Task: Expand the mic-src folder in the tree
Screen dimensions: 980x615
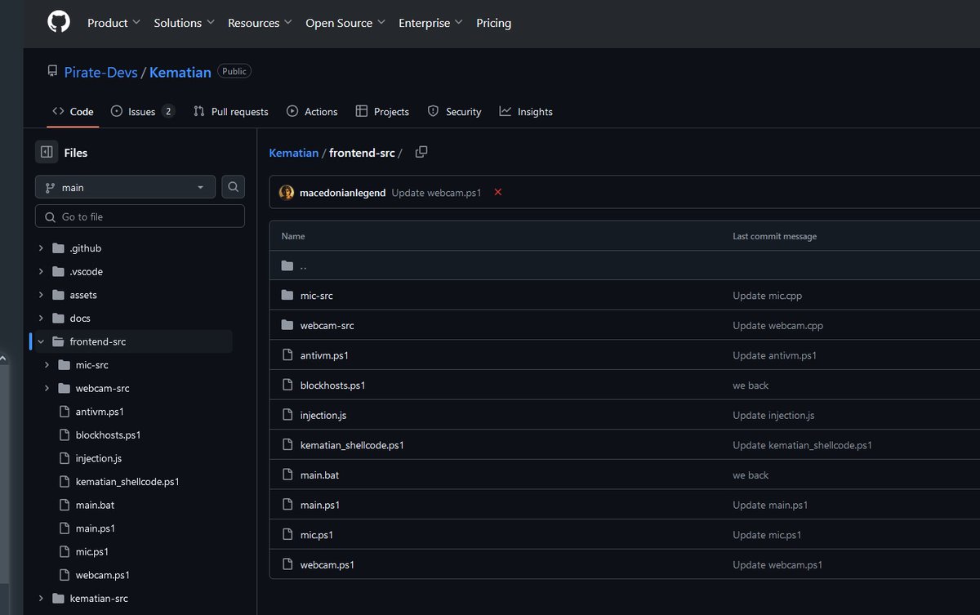Action: coord(47,365)
